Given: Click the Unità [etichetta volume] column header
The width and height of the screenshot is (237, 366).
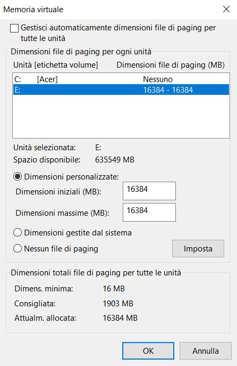Looking at the screenshot, I should [x=56, y=65].
